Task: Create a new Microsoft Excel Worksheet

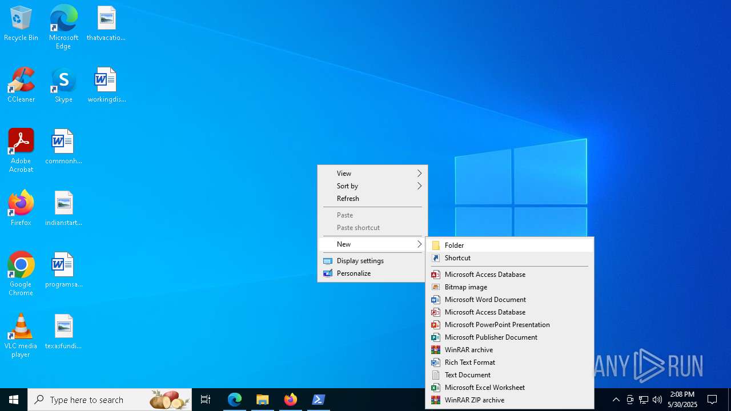Action: 509,388
